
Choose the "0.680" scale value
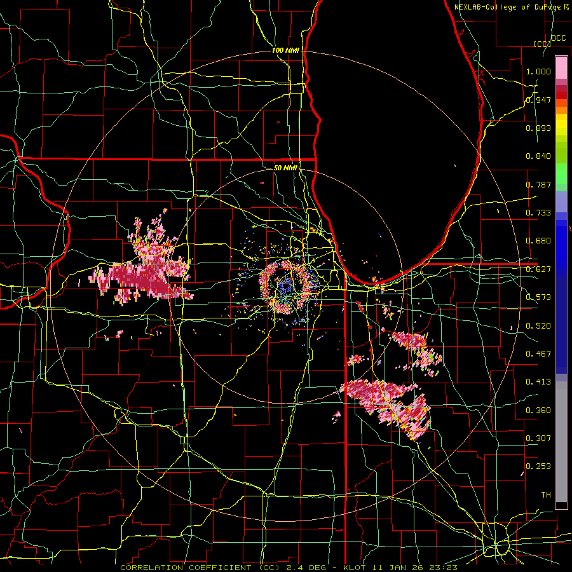[538, 241]
